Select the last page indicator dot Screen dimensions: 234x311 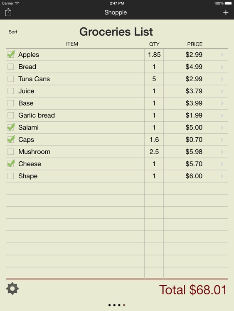(124, 305)
